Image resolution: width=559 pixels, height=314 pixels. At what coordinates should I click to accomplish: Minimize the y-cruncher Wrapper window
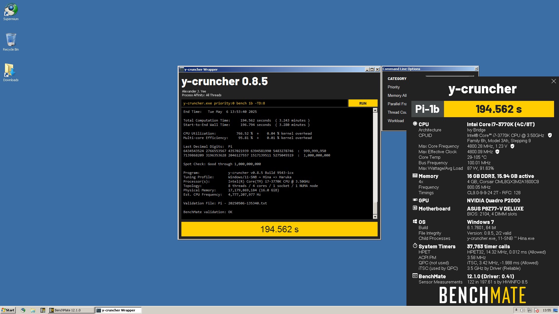tap(367, 69)
